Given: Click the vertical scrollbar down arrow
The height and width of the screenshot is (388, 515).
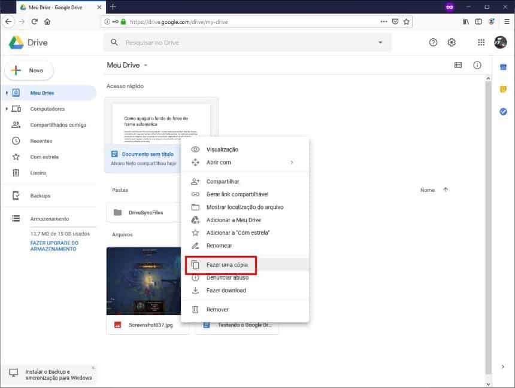Looking at the screenshot, I should pyautogui.click(x=488, y=384).
